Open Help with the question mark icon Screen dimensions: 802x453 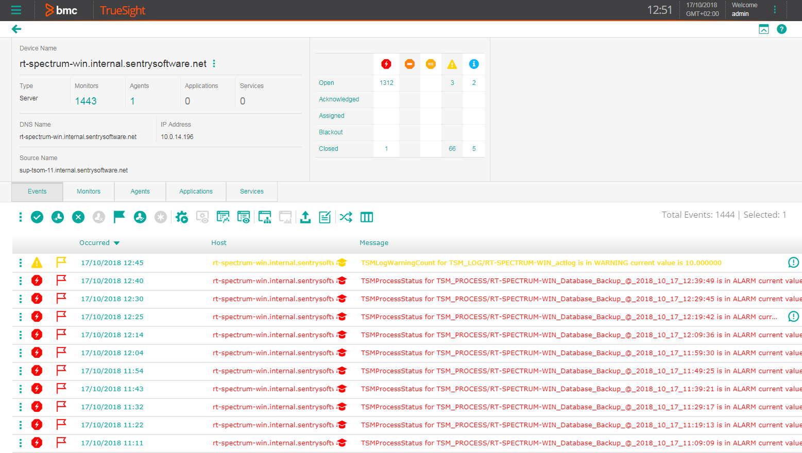pos(781,29)
